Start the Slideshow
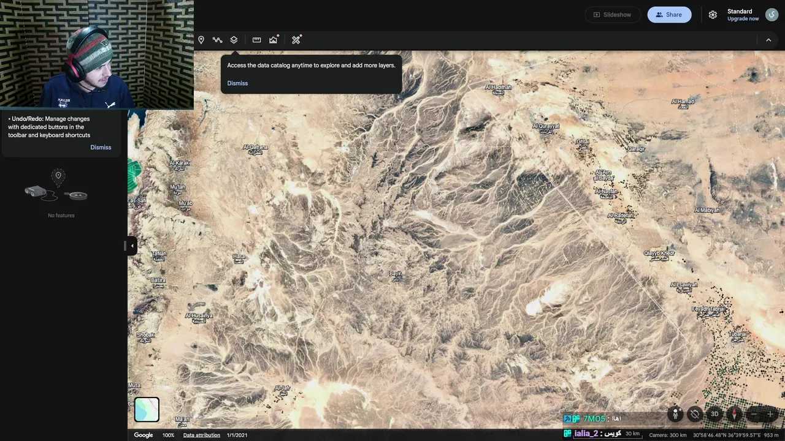This screenshot has width=785, height=441. click(x=612, y=15)
